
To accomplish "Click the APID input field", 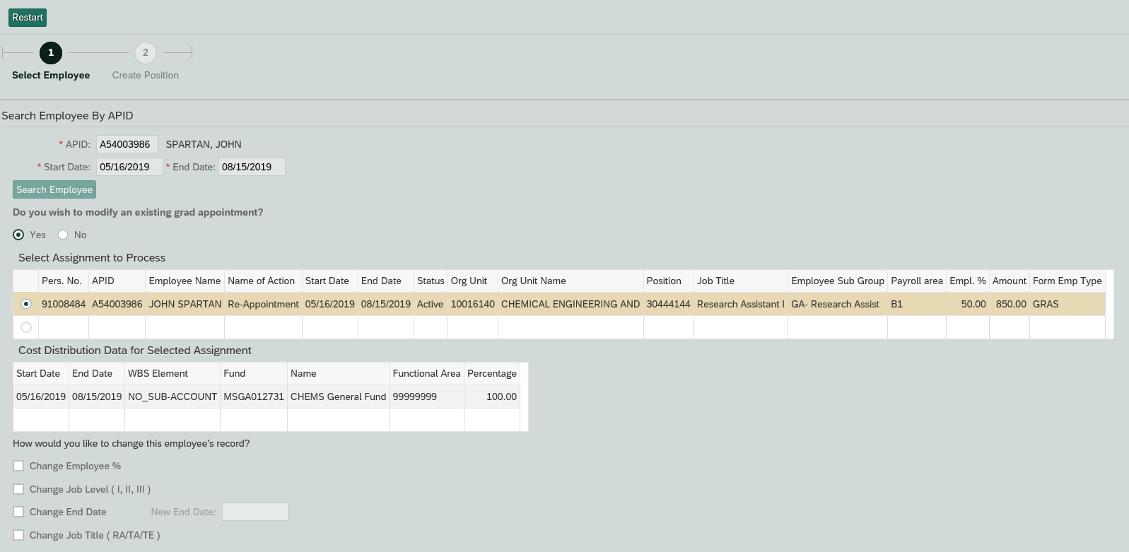I will (x=127, y=144).
